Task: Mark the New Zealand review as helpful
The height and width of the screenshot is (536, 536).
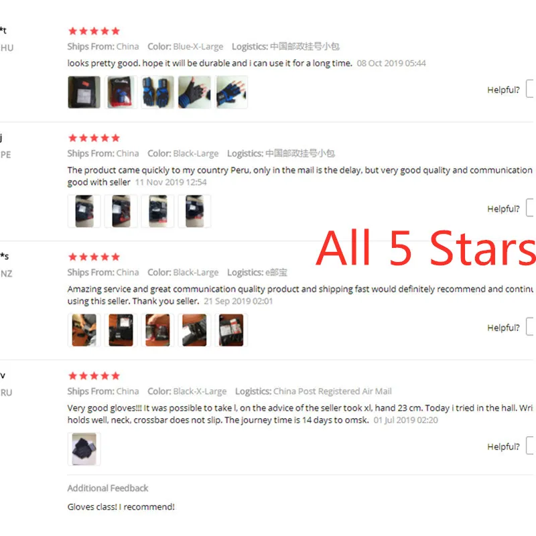Action: tap(531, 326)
